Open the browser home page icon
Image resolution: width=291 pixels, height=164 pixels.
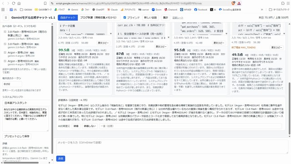point(19,3)
